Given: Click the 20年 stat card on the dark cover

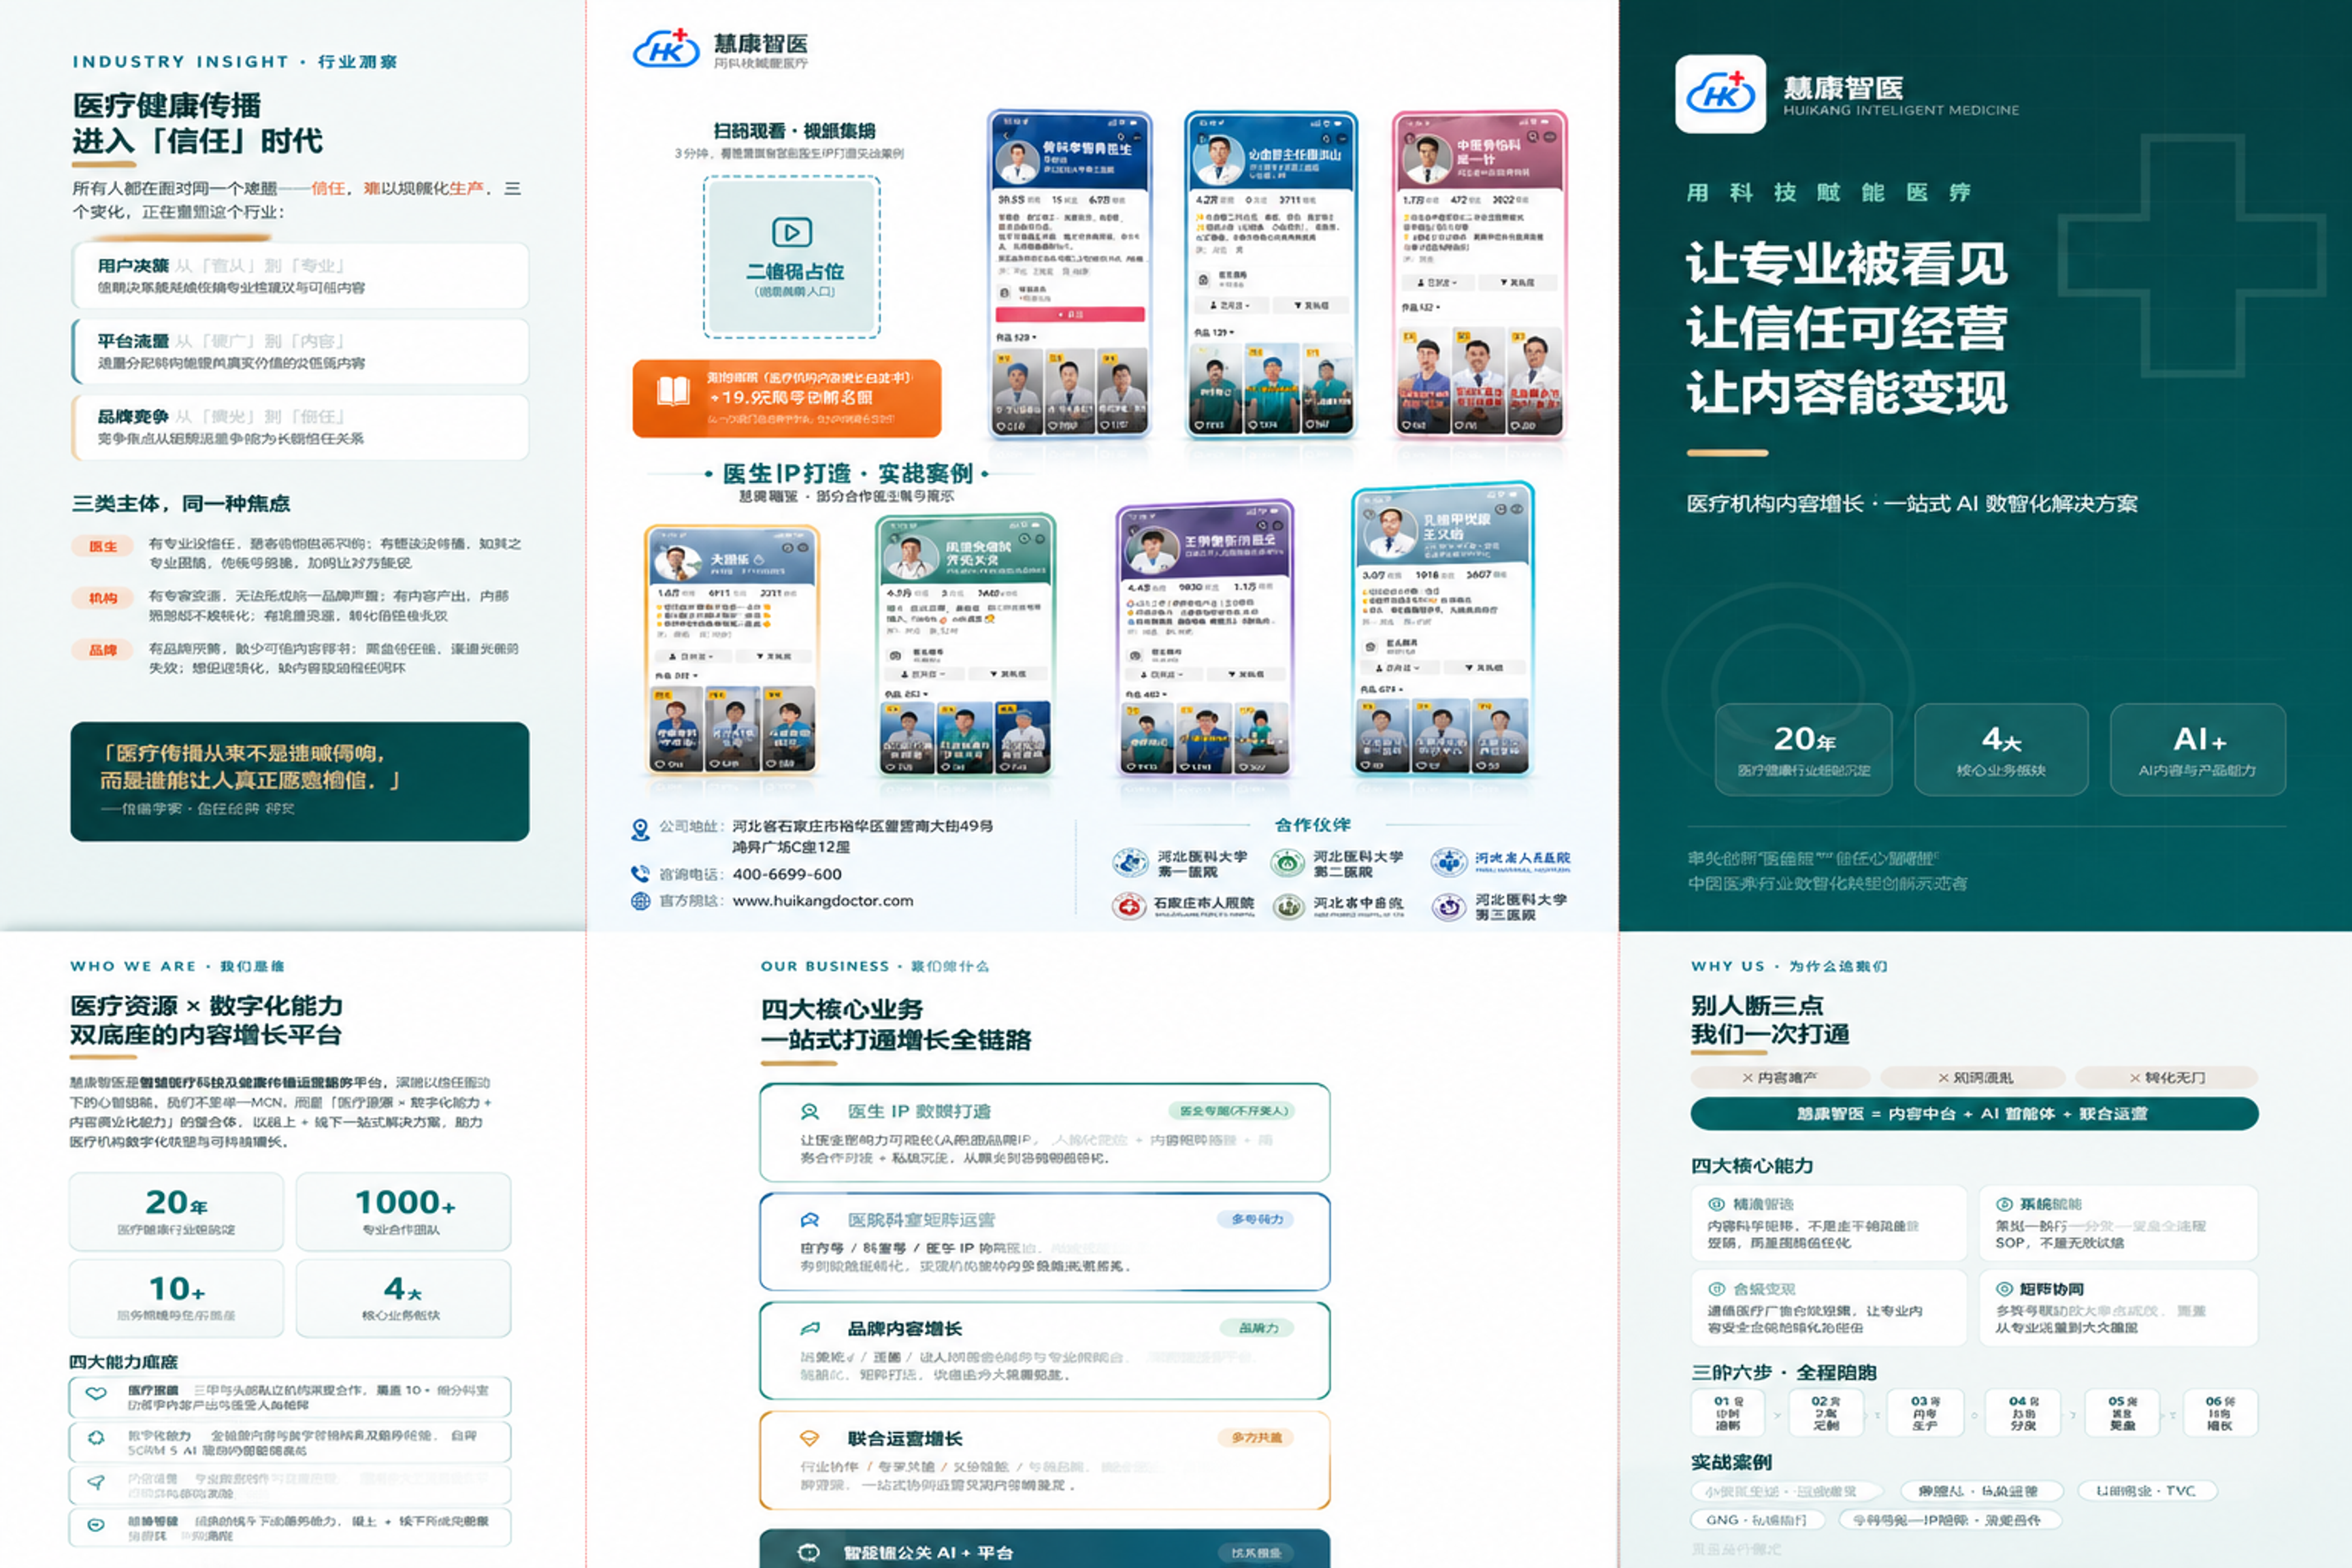Looking at the screenshot, I should point(1804,750).
